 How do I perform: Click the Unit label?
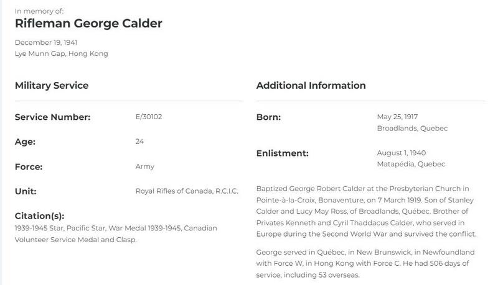(x=26, y=191)
